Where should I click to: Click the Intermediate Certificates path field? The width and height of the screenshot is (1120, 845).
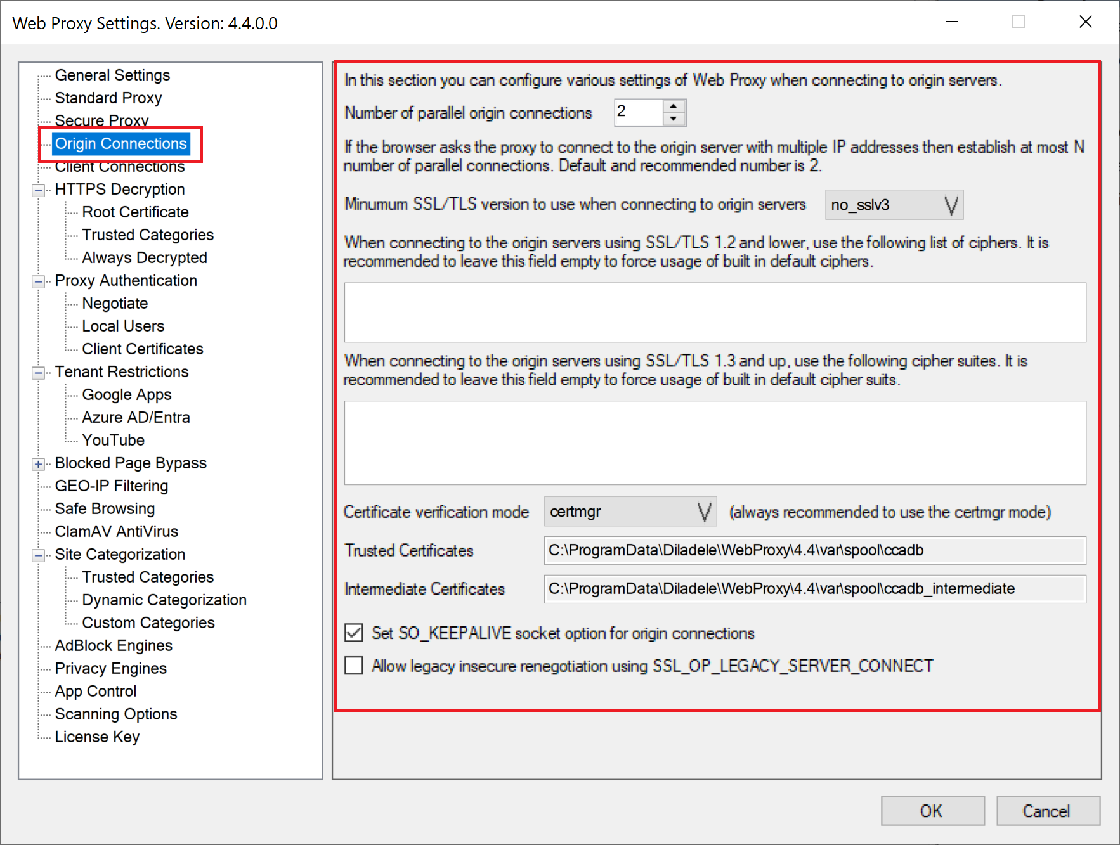(815, 589)
